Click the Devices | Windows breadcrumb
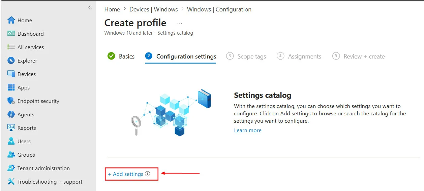This screenshot has width=424, height=191. (154, 9)
